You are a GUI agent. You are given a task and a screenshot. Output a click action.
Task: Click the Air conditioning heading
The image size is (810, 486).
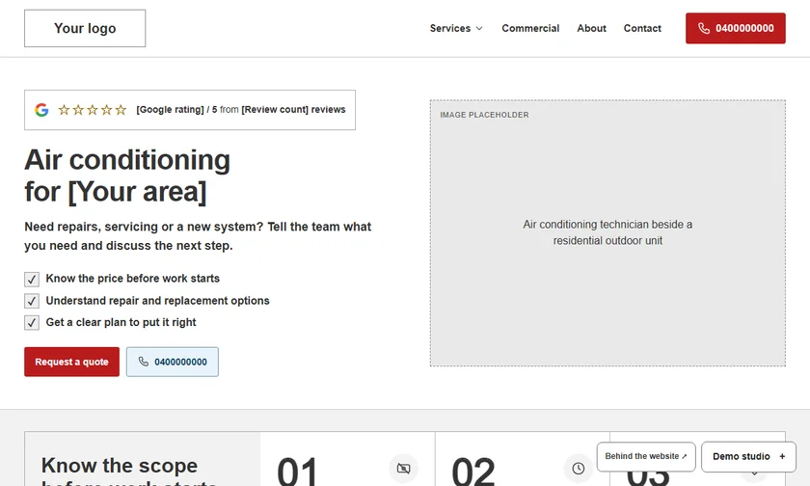click(127, 175)
